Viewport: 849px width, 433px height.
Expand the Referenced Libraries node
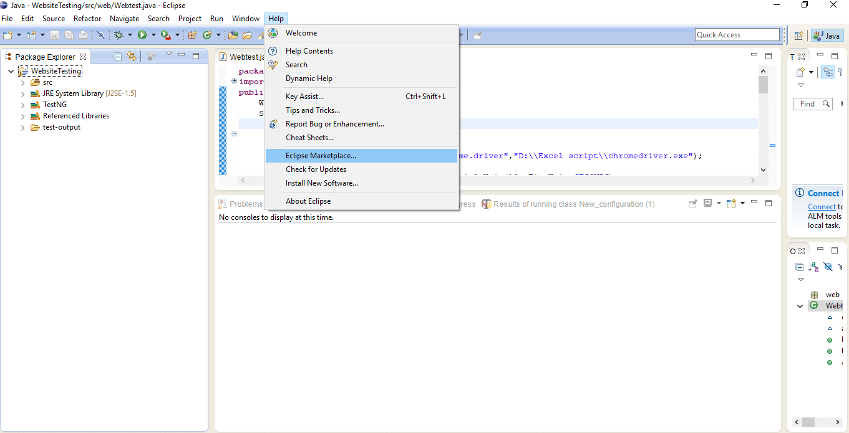tap(22, 116)
